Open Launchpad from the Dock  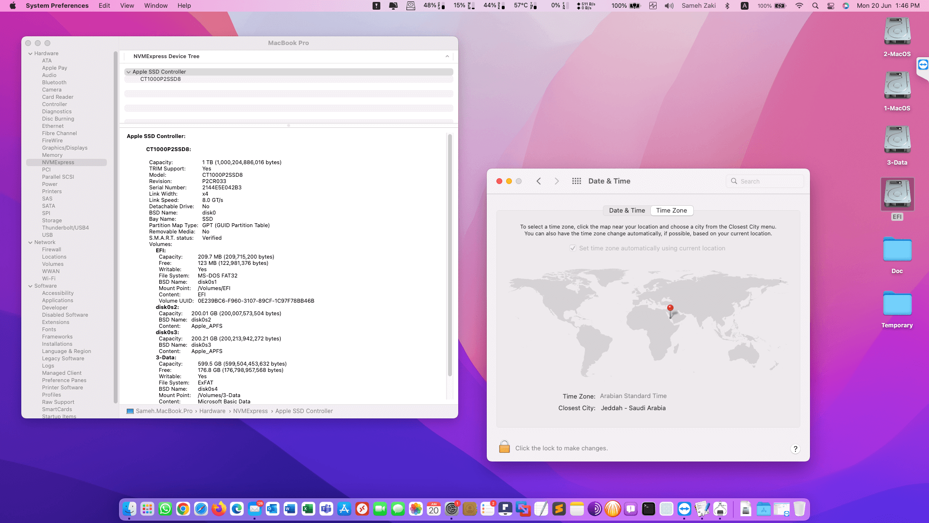pos(147,509)
